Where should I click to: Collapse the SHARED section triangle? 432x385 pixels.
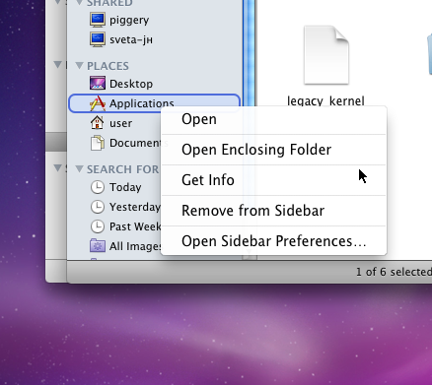pos(79,3)
